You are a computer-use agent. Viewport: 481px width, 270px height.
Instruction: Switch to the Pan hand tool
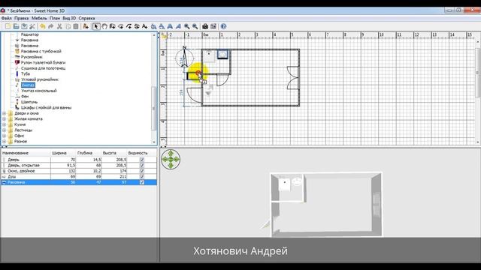point(104,27)
